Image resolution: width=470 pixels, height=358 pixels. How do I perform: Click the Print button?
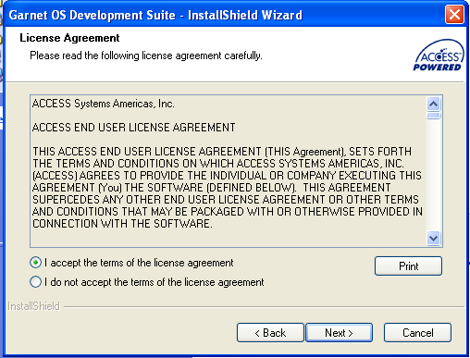point(408,265)
